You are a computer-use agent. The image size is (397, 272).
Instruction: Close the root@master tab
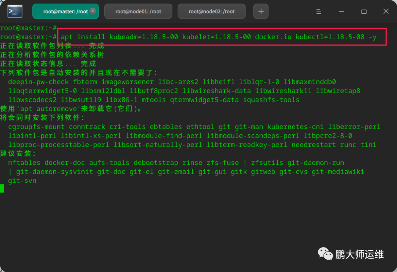pos(93,11)
